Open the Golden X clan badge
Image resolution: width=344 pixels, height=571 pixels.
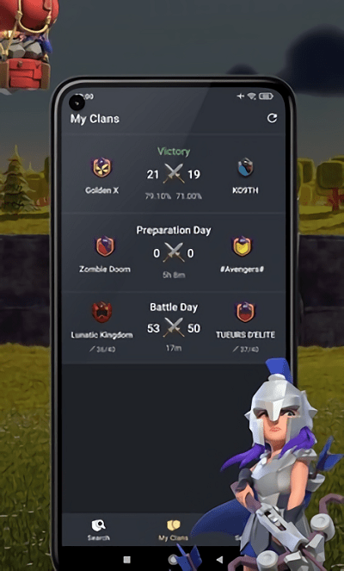101,168
